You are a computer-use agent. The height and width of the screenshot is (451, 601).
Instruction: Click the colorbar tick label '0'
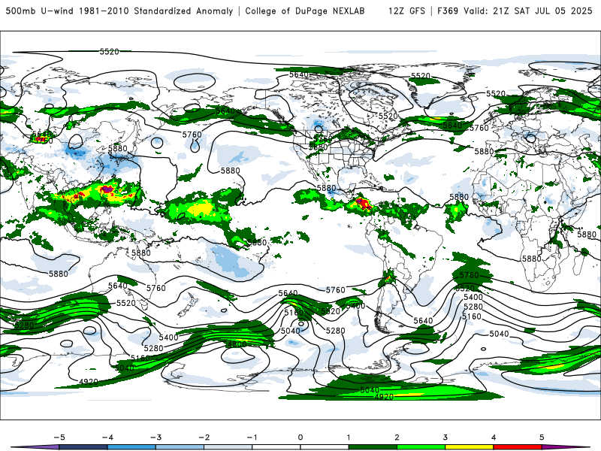click(x=300, y=437)
